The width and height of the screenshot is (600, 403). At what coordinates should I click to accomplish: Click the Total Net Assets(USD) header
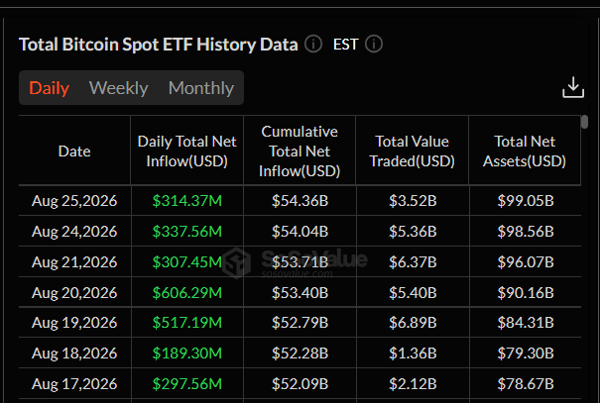coord(525,151)
